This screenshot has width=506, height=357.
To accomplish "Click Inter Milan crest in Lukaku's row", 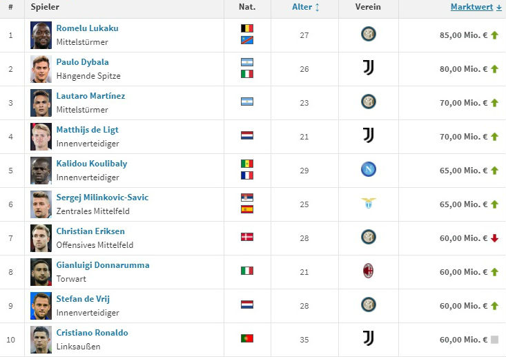I will (368, 35).
